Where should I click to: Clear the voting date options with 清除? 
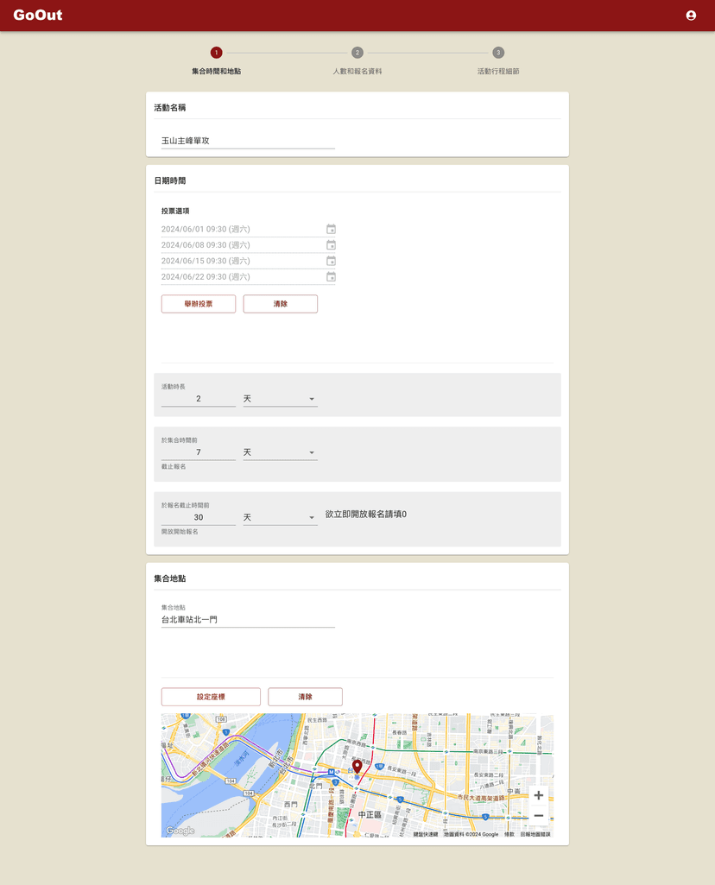pos(281,304)
